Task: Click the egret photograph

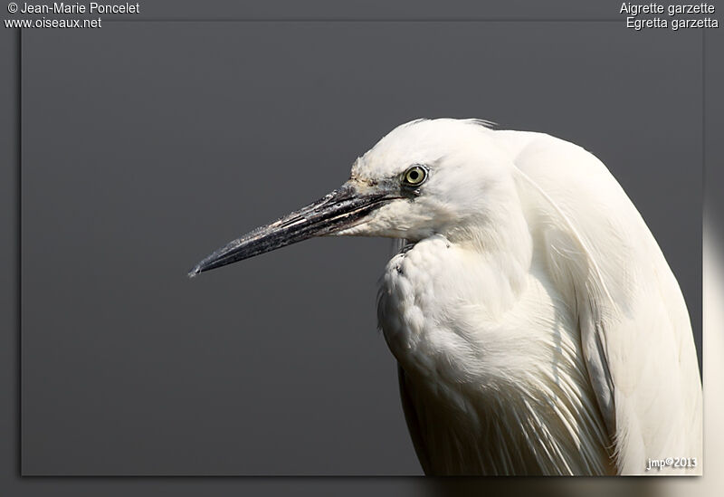Action: [362, 248]
